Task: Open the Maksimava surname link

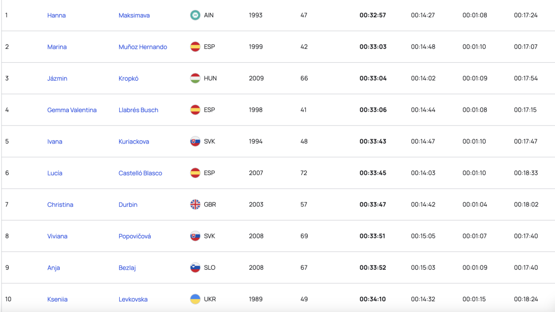Action: pyautogui.click(x=134, y=15)
